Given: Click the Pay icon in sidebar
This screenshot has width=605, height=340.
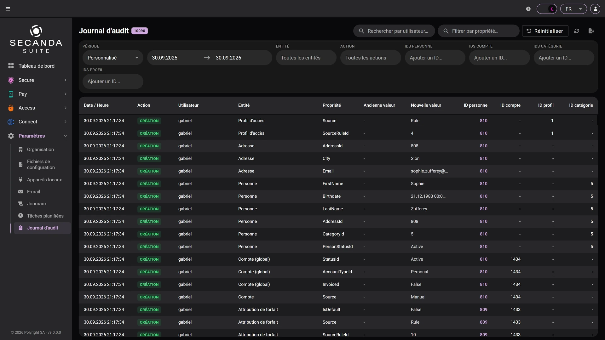Looking at the screenshot, I should click(x=11, y=94).
